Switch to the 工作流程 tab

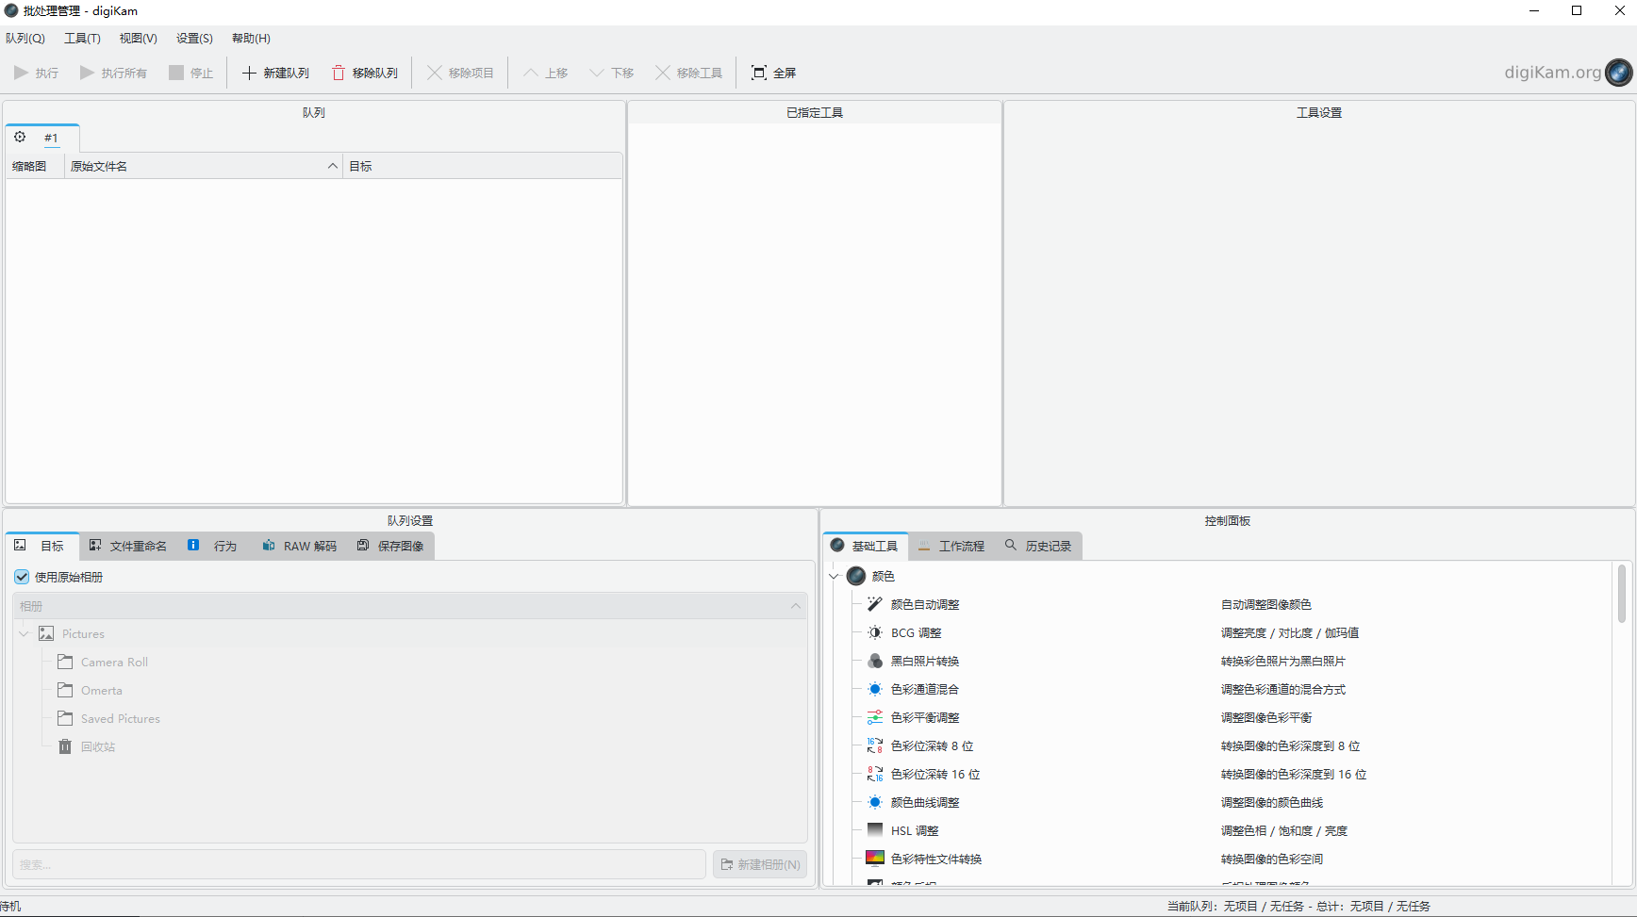click(x=951, y=546)
